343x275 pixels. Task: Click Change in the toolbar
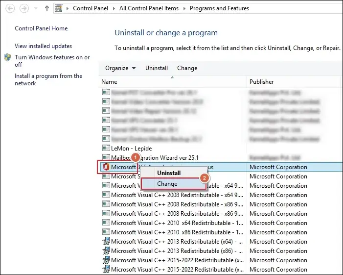(x=187, y=68)
